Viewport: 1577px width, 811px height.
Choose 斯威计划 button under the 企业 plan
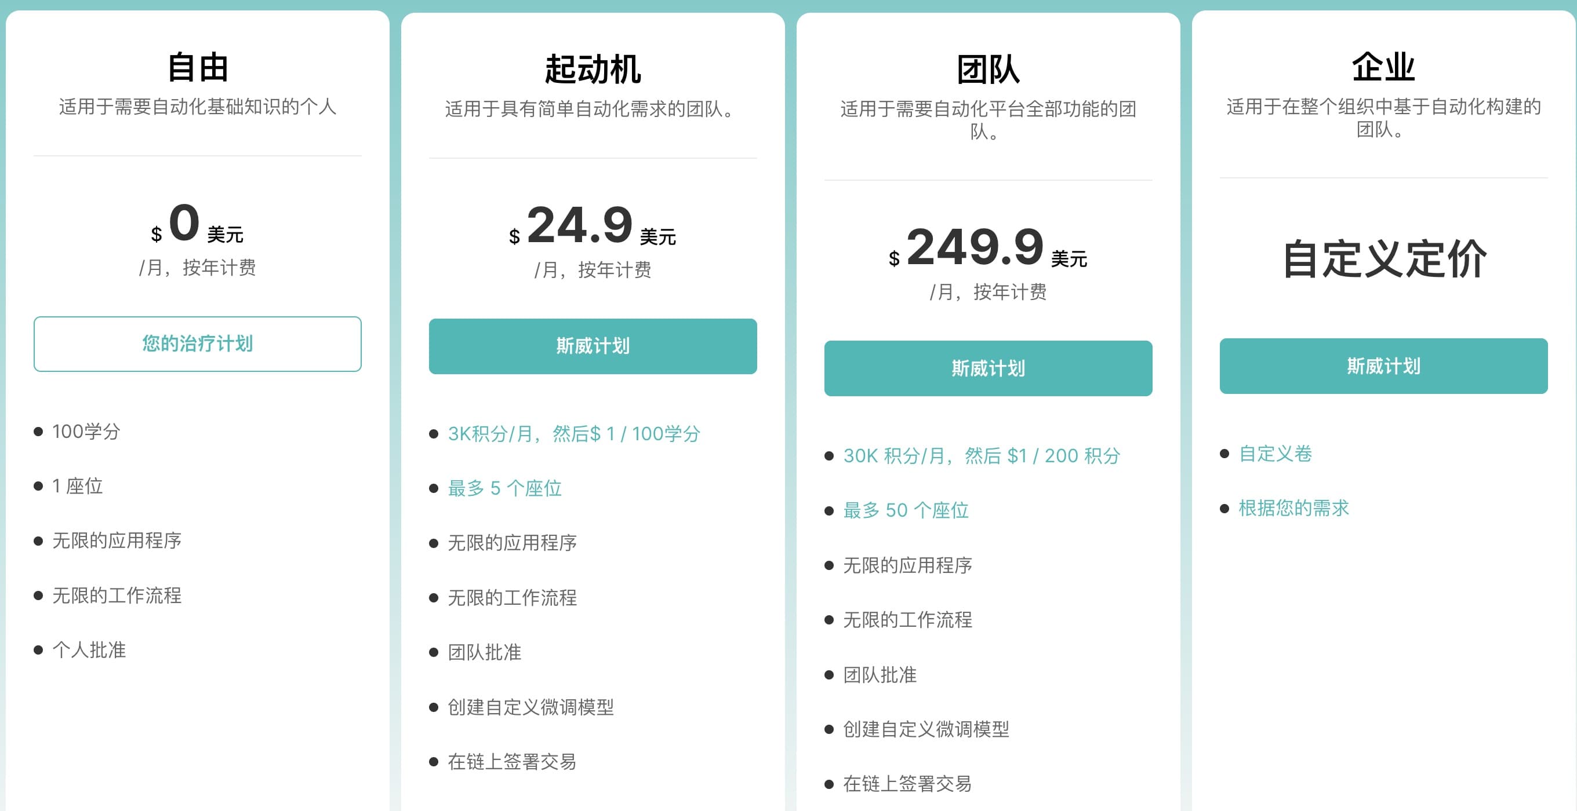(1383, 366)
